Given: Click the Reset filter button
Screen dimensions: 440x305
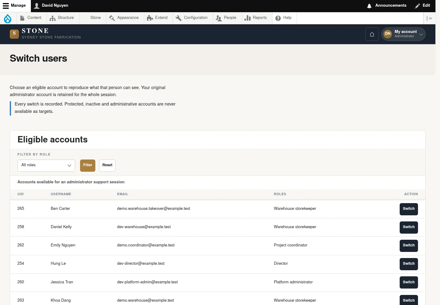Looking at the screenshot, I should tap(107, 166).
